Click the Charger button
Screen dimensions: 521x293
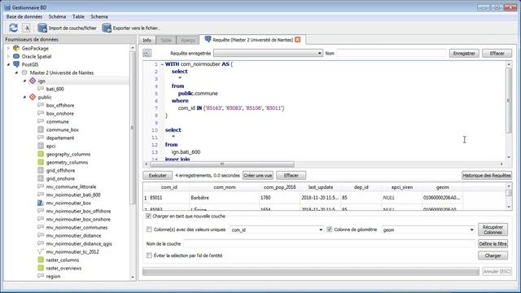493,256
